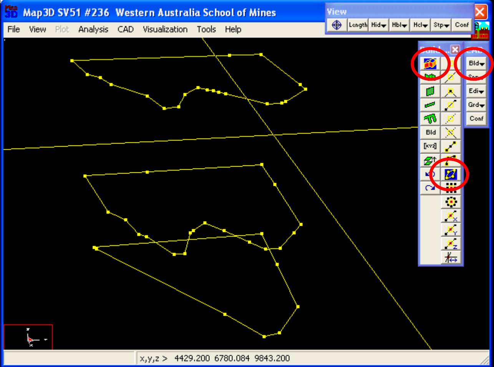Screen dimensions: 494x367
Task: Open the Bld dropdown in CAD toolbar
Action: coord(476,63)
